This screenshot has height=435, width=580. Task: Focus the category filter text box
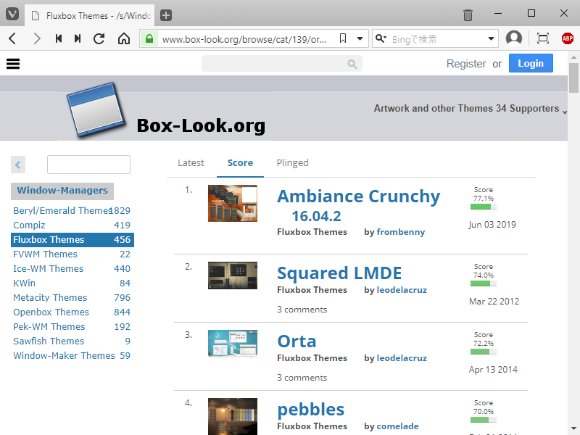tap(88, 165)
